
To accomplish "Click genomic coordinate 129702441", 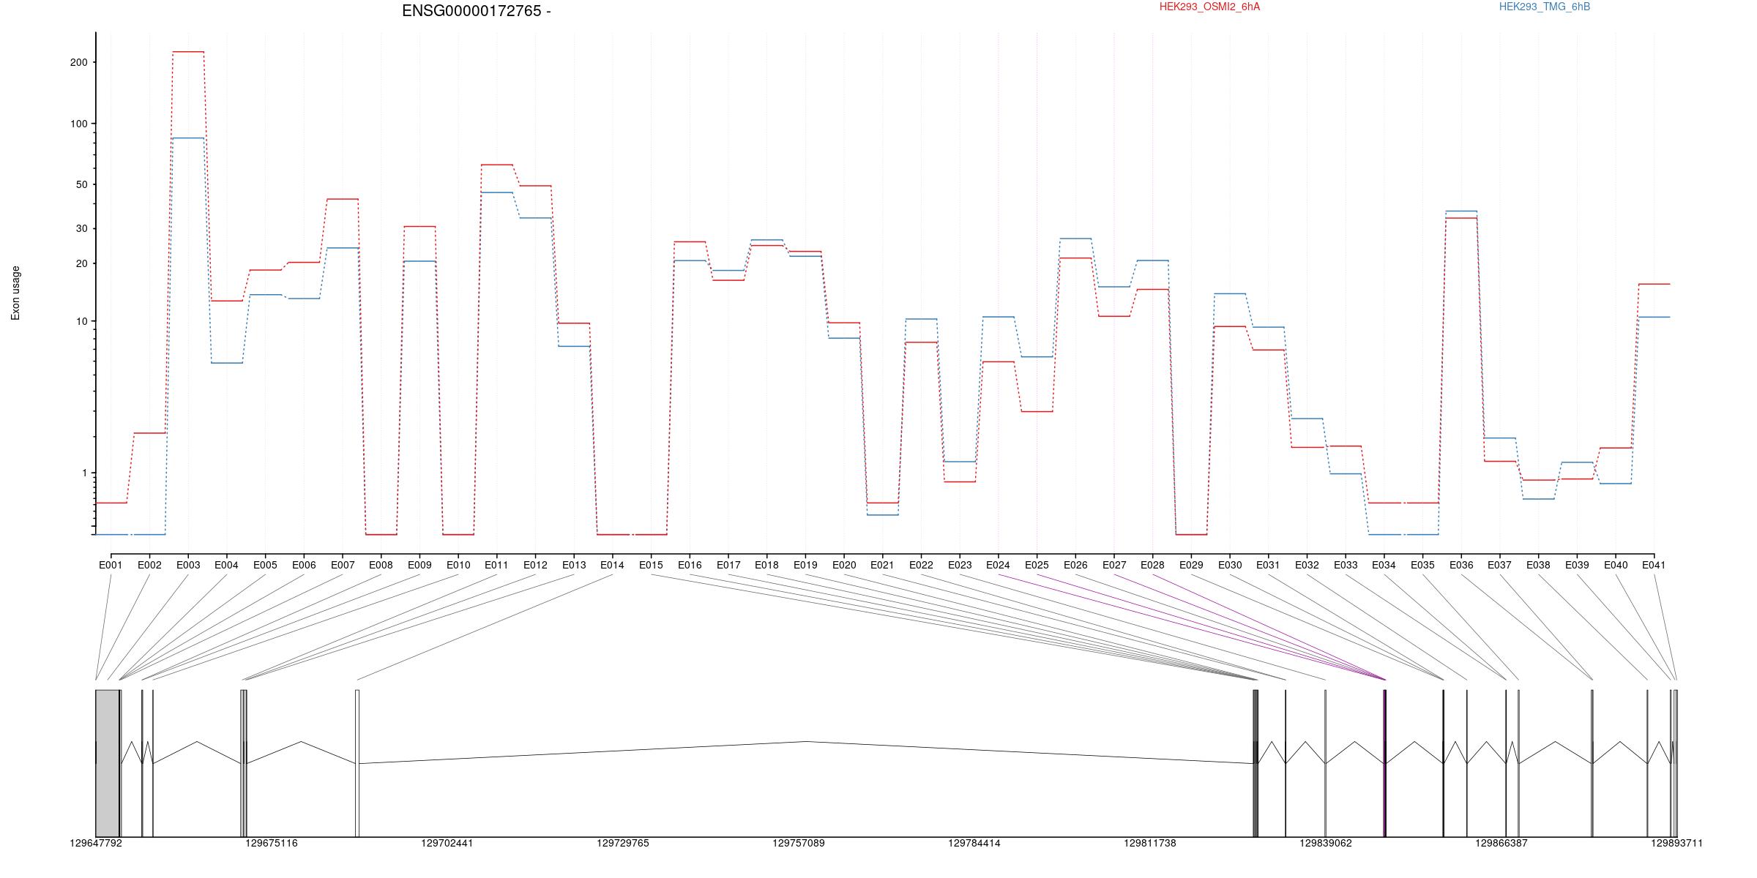I will tap(447, 844).
